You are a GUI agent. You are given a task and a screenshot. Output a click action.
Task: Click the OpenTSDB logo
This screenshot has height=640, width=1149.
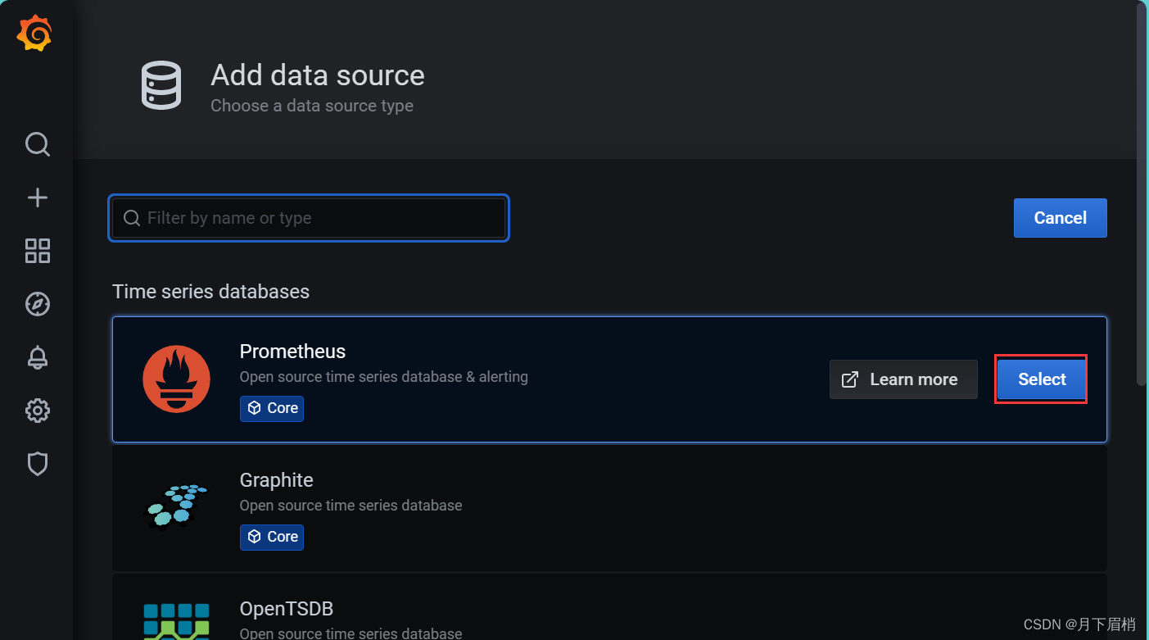(176, 621)
